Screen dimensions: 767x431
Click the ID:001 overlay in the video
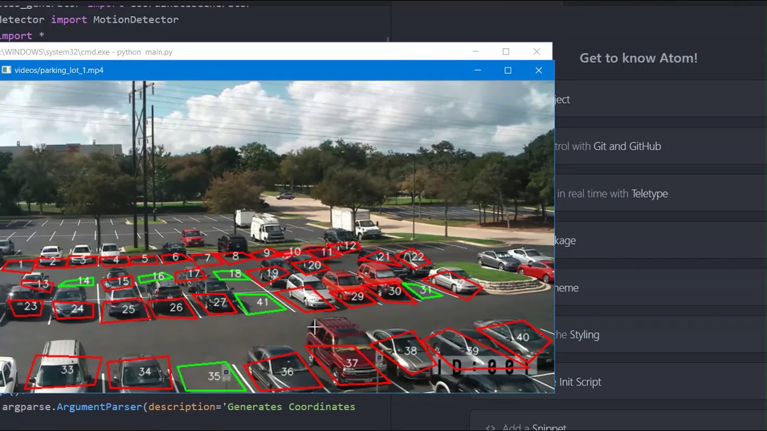484,367
